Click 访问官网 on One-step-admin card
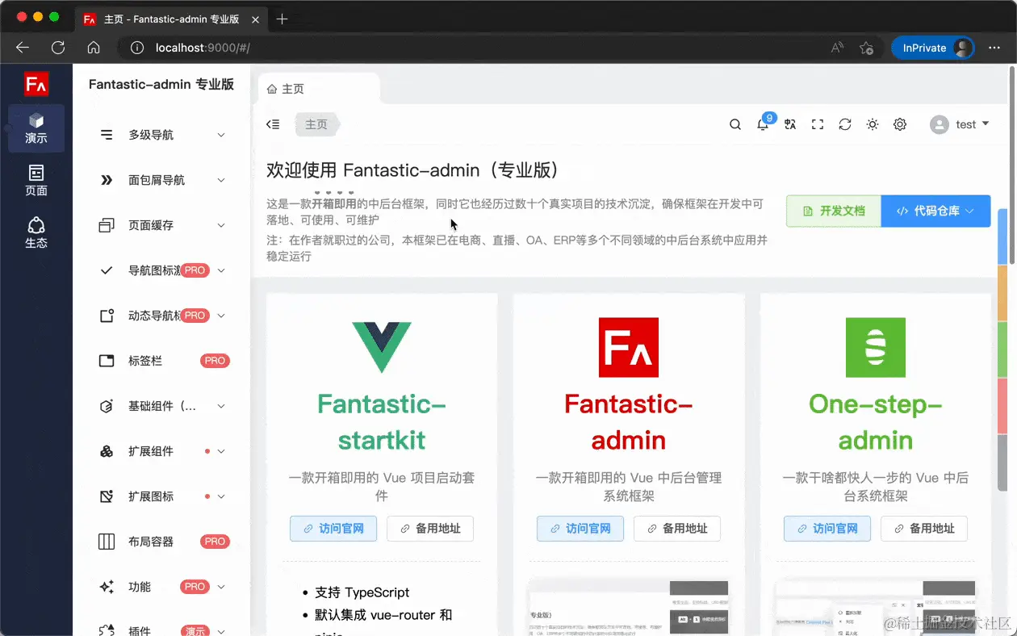 pos(827,529)
